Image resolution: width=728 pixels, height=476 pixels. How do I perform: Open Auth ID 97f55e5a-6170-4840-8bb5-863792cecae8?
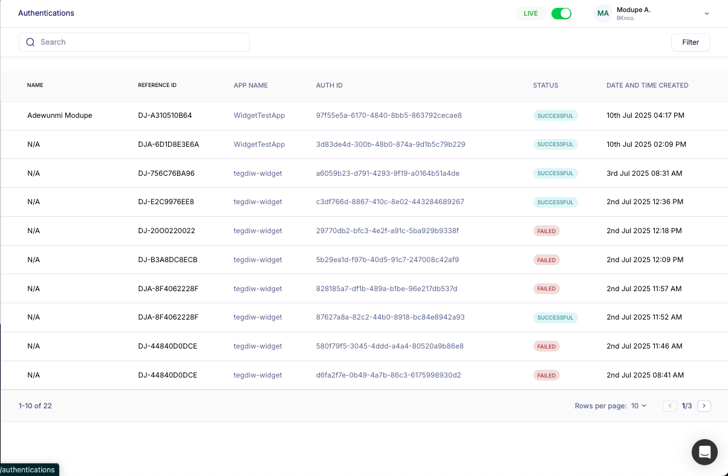389,115
